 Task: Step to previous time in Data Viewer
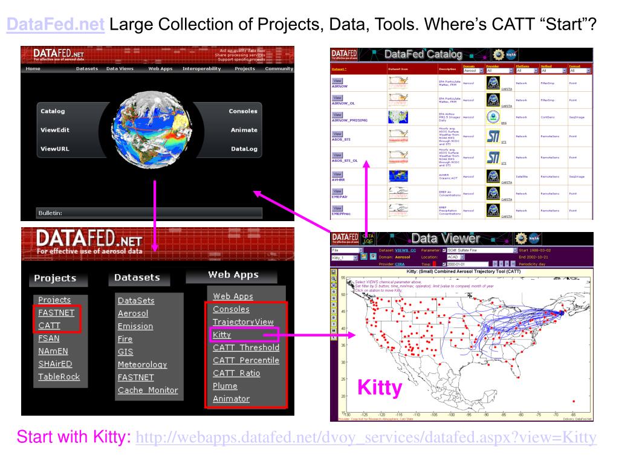[501, 263]
